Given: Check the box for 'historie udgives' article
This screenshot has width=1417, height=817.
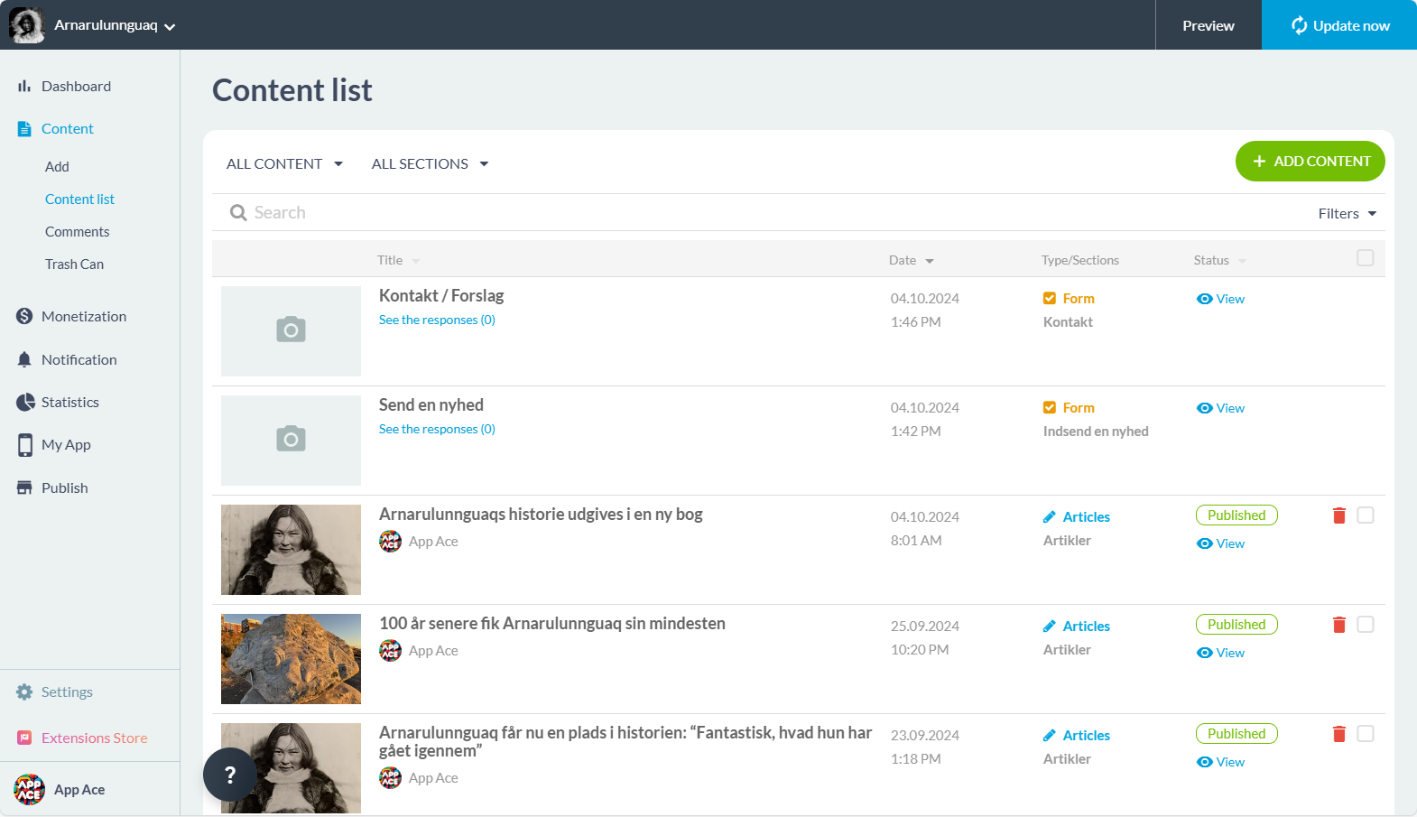Looking at the screenshot, I should point(1365,515).
